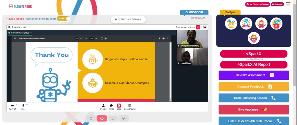Click the red stop screen sharing X button
Viewport: 297px width, 125px height.
pos(198,27)
